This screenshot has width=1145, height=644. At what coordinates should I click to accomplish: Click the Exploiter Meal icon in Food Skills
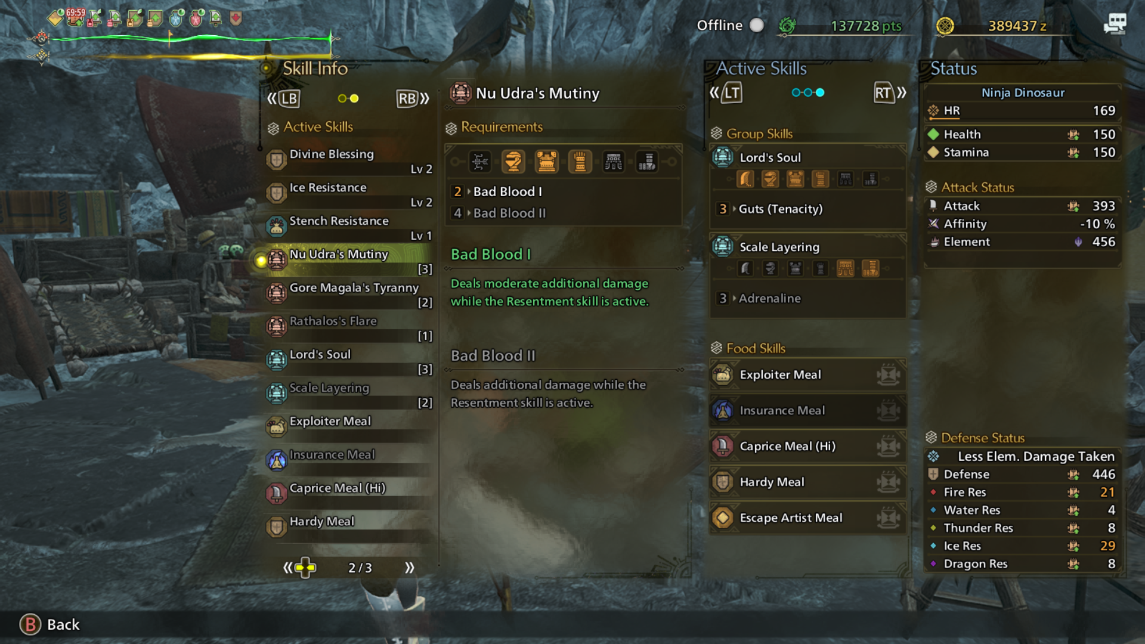(723, 375)
